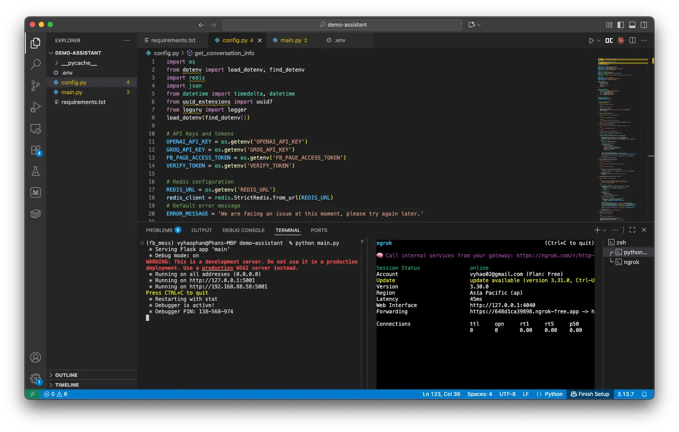Open the Run and Debug view
This screenshot has height=432, width=679.
tap(36, 107)
